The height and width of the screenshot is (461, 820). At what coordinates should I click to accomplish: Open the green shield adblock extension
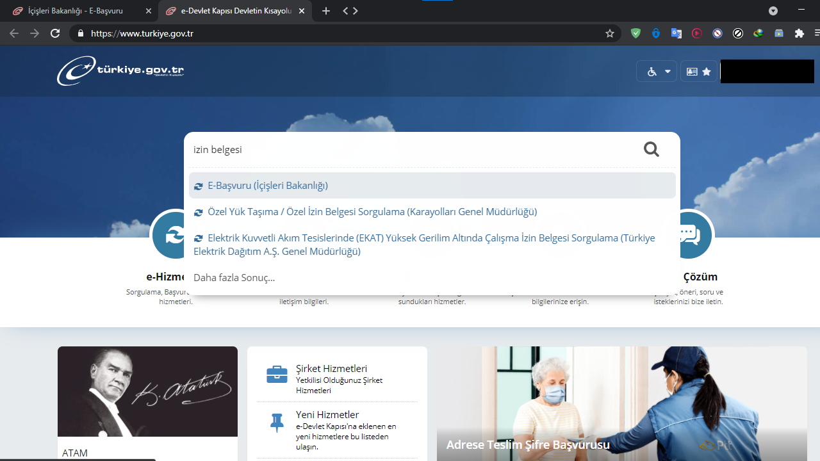tap(635, 33)
